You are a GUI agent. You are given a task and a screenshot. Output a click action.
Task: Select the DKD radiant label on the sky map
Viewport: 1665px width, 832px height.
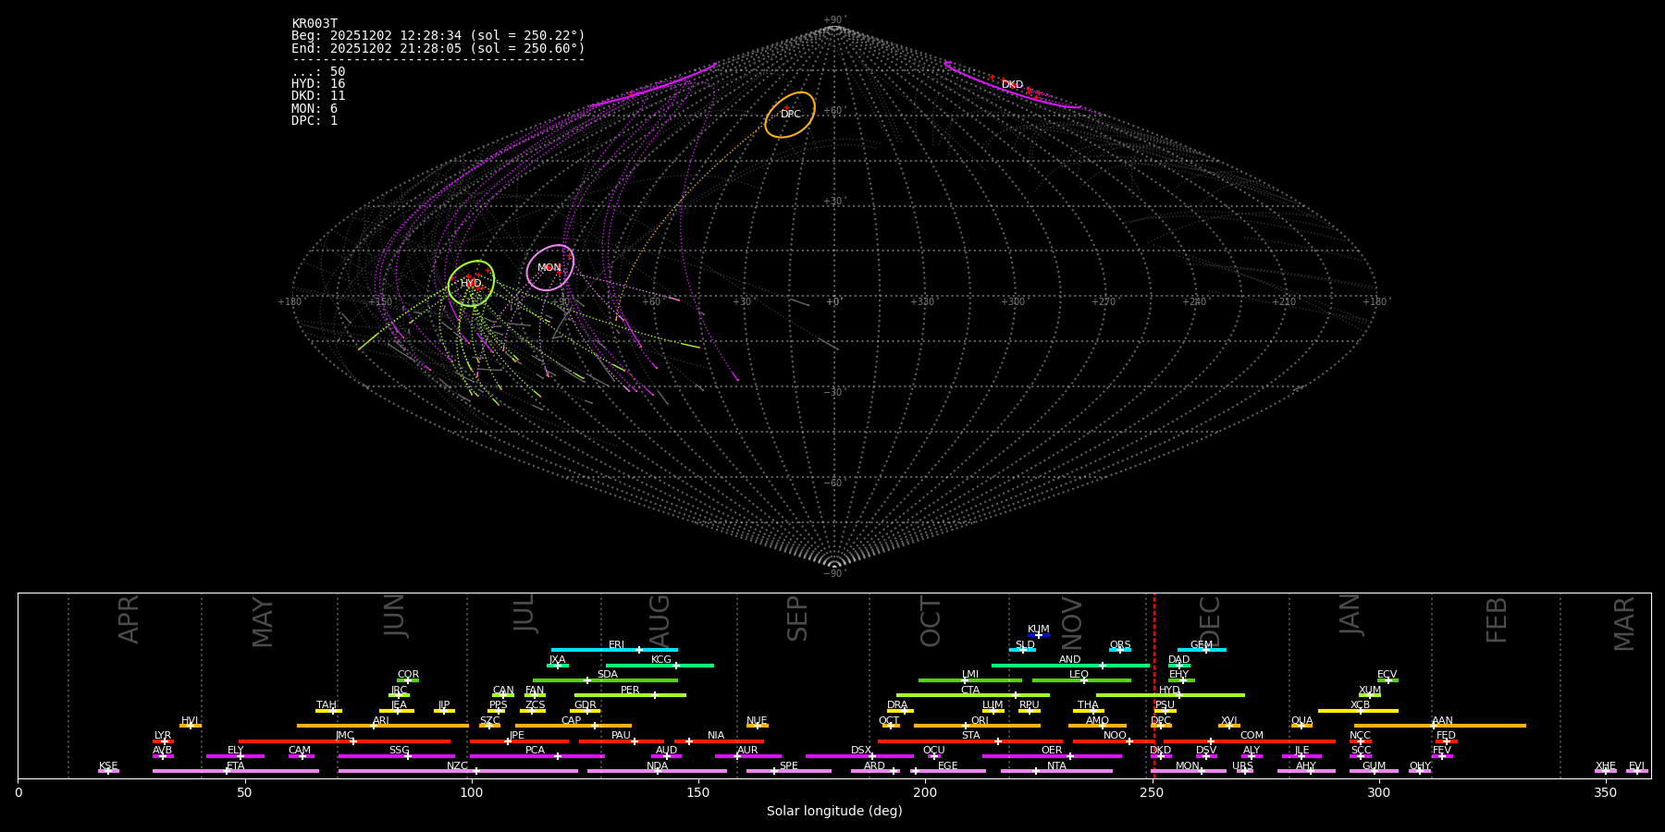click(1012, 85)
